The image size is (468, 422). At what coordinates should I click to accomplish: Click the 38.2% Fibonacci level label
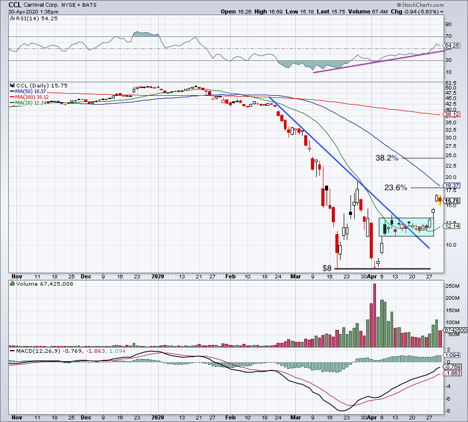coord(387,158)
